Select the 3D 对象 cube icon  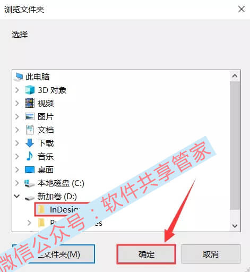point(30,90)
